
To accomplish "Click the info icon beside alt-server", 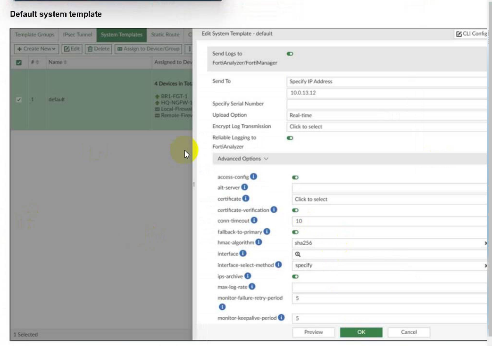I will tap(244, 187).
